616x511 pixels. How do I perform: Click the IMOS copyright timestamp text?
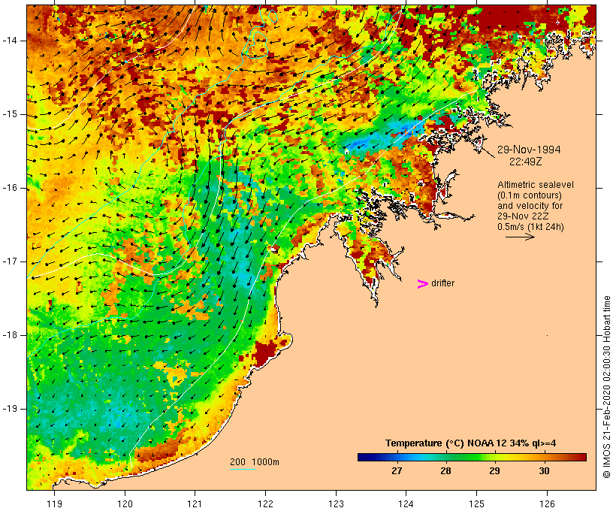pyautogui.click(x=607, y=387)
